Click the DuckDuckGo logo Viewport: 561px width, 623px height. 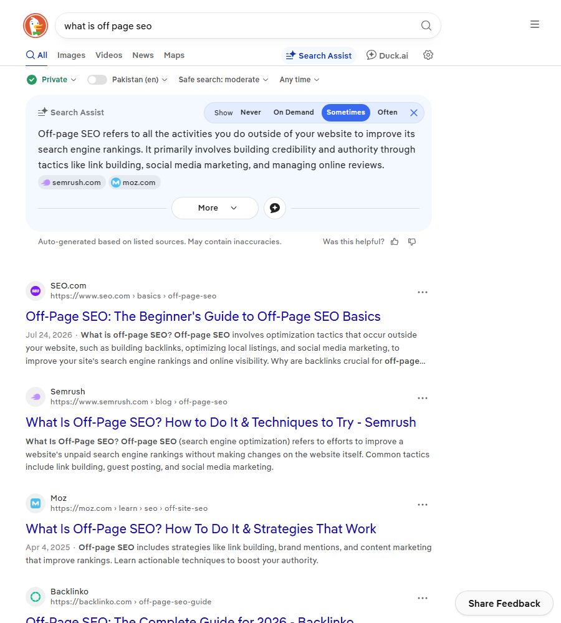pyautogui.click(x=36, y=26)
